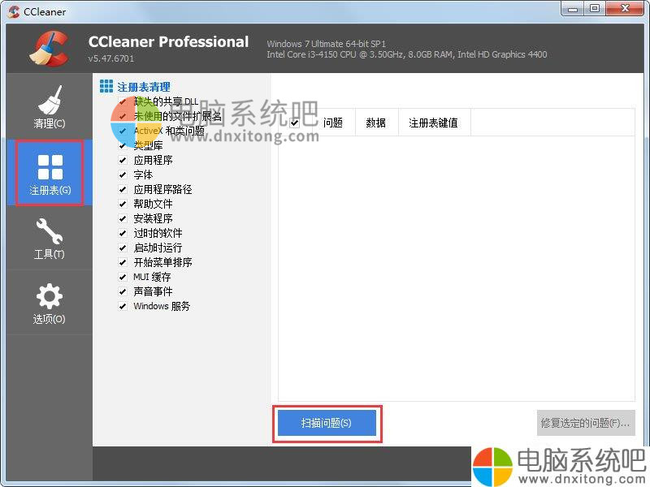The height and width of the screenshot is (487, 650).
Task: Click the 注册表清理 heading text
Action: 144,87
